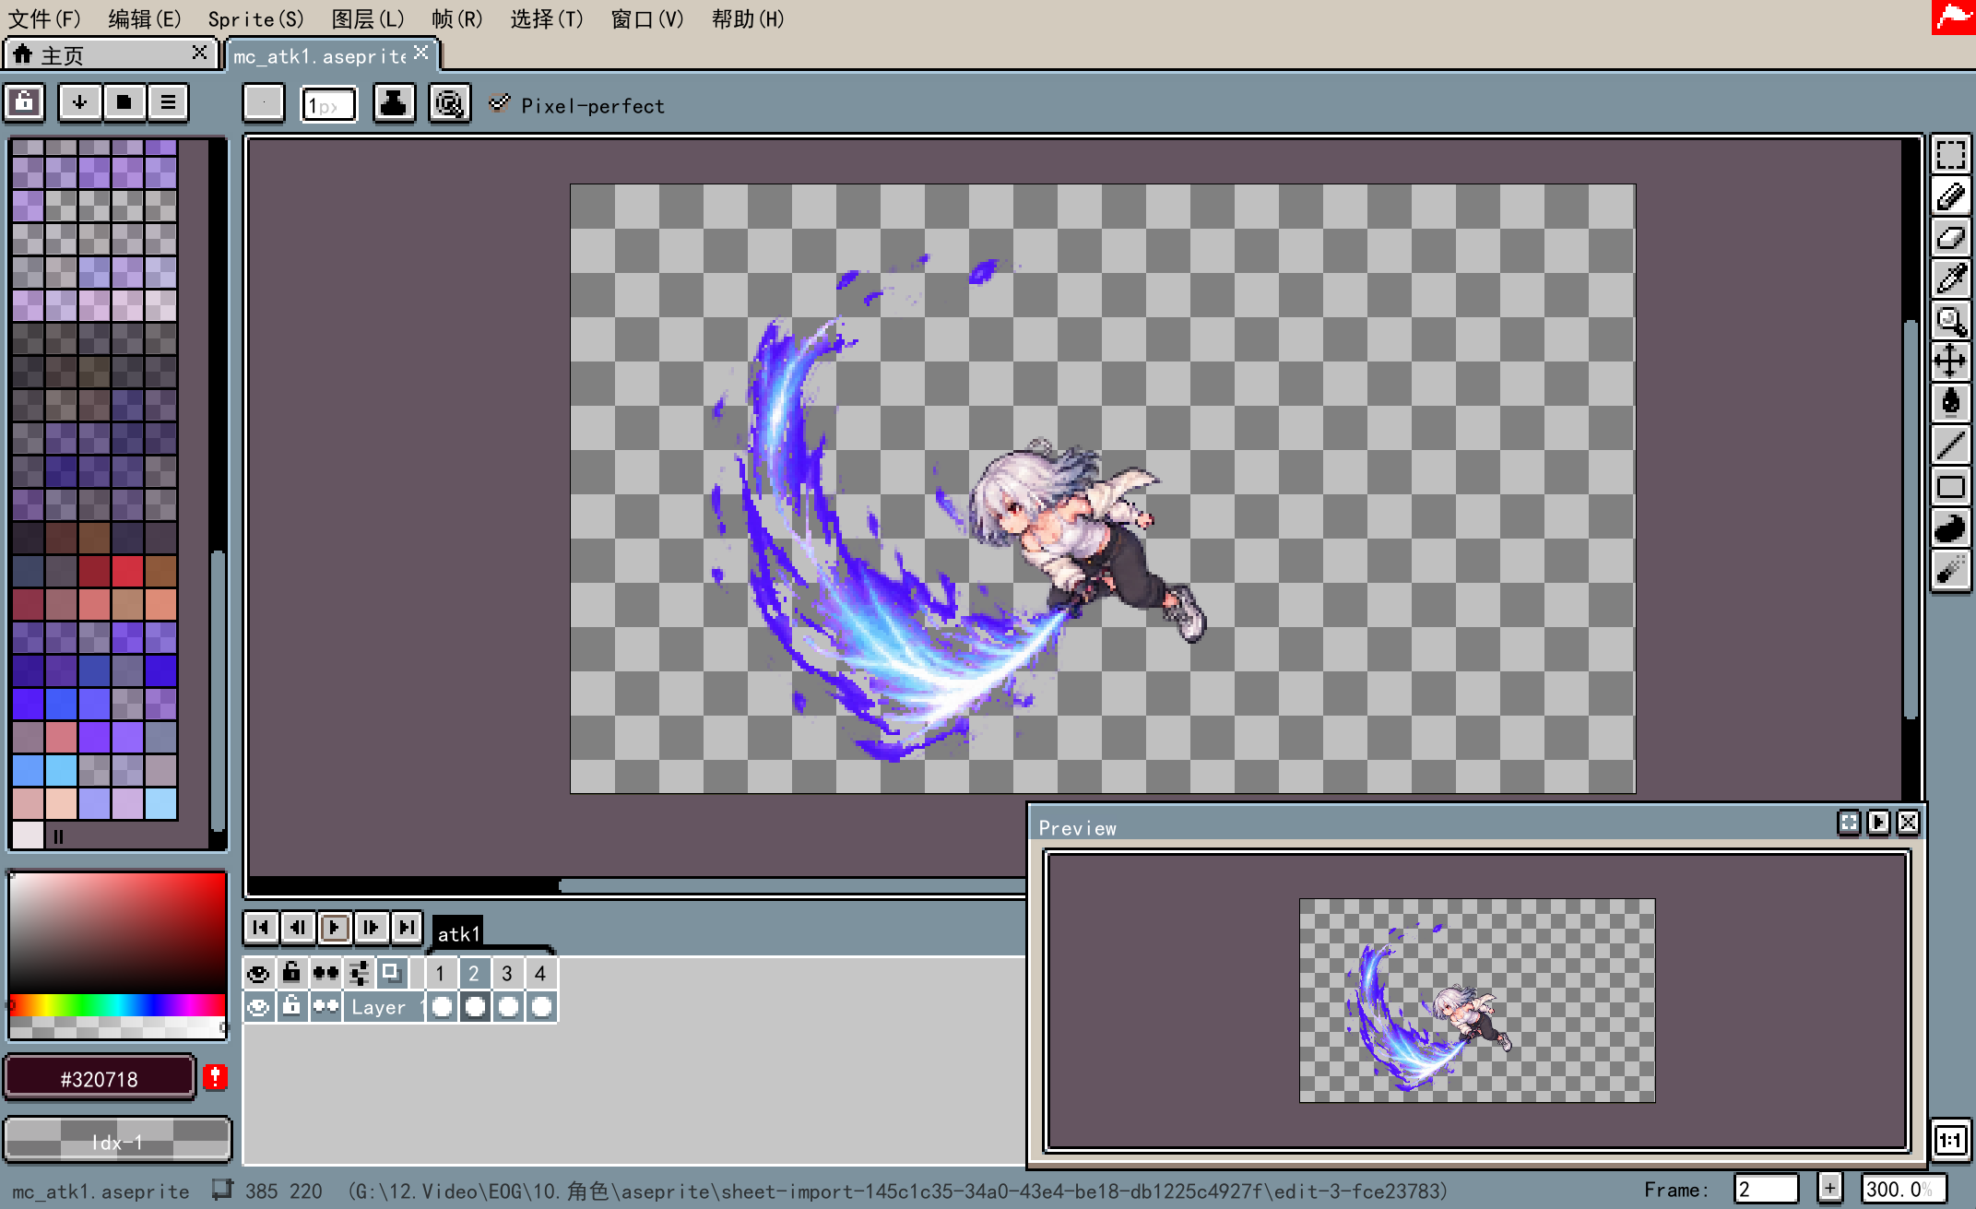Toggle lock all layers in header
1976x1209 pixels.
[291, 973]
